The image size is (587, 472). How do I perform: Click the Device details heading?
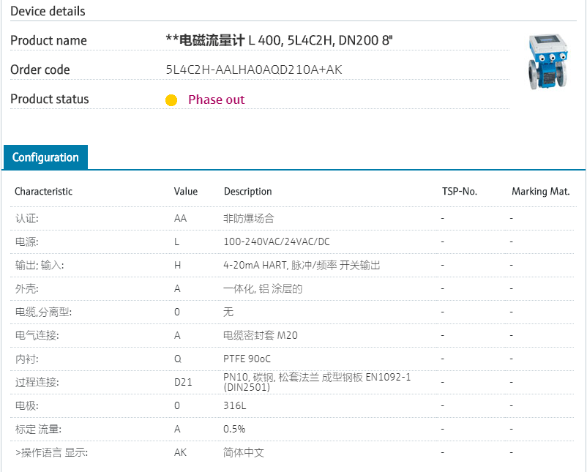(x=48, y=11)
